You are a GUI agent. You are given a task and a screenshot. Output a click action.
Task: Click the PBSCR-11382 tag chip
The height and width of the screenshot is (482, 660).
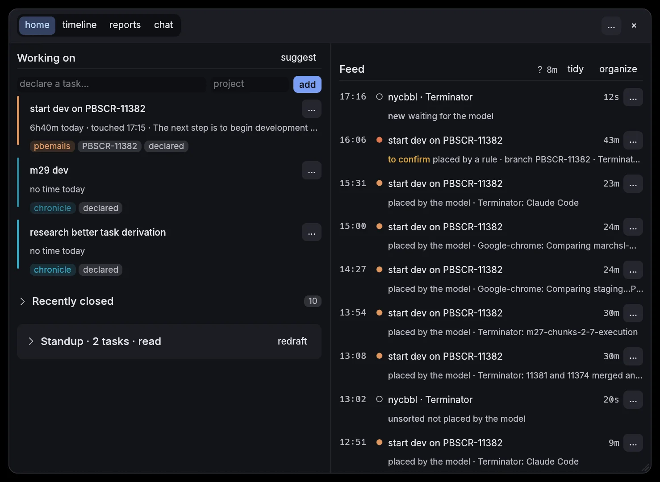(109, 146)
